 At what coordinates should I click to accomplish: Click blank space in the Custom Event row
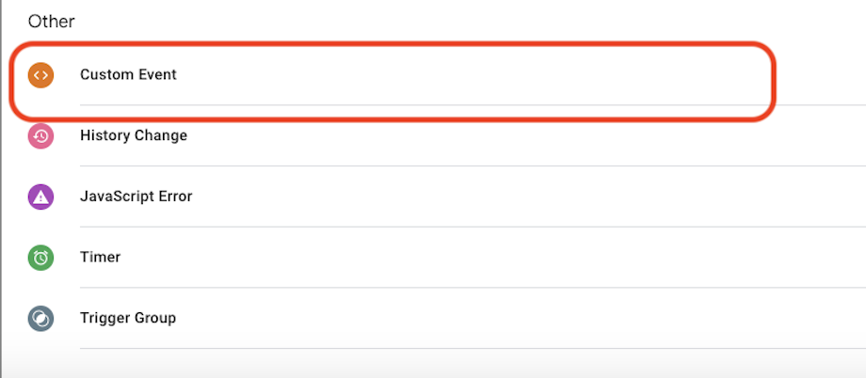(470, 74)
